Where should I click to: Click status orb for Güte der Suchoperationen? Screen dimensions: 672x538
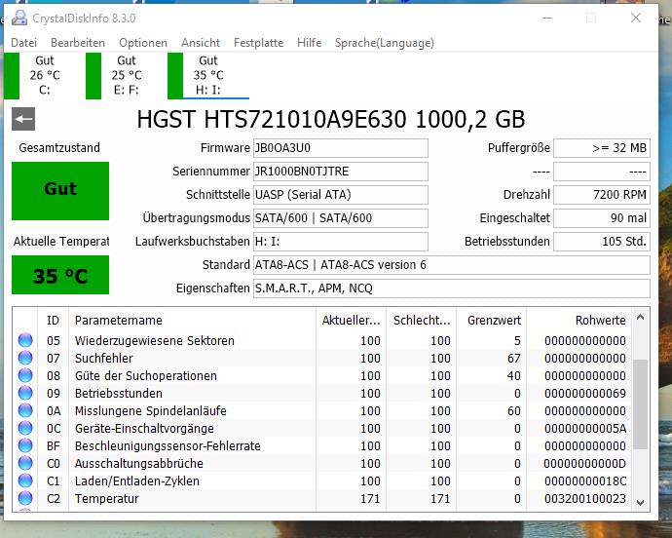pyautogui.click(x=25, y=375)
